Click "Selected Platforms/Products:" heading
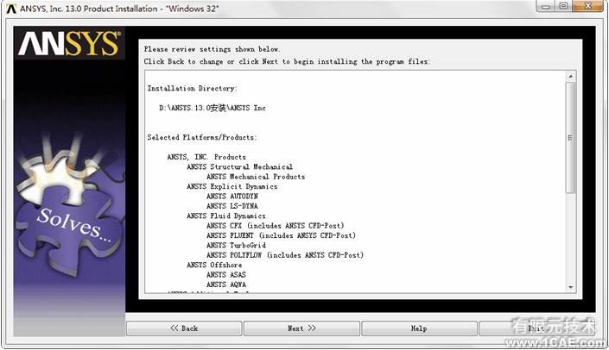609x350 pixels. pyautogui.click(x=201, y=137)
